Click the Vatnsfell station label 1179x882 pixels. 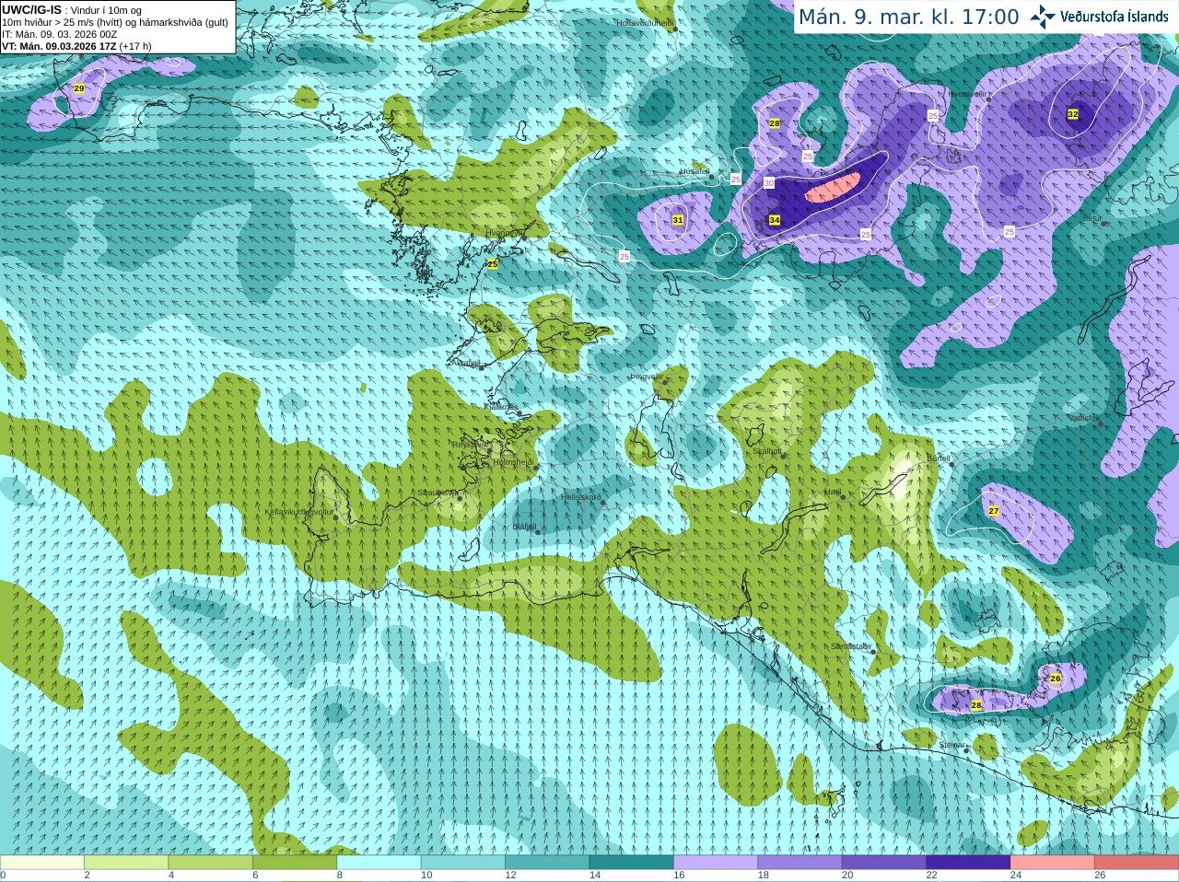(x=1083, y=418)
